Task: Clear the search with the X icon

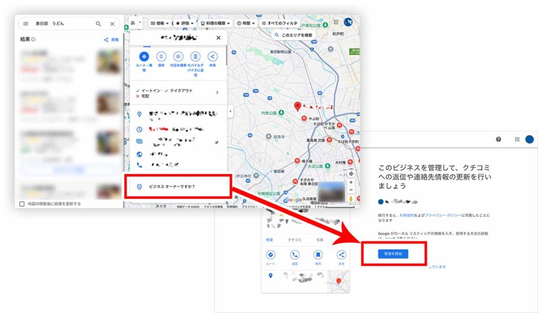Action: point(112,24)
